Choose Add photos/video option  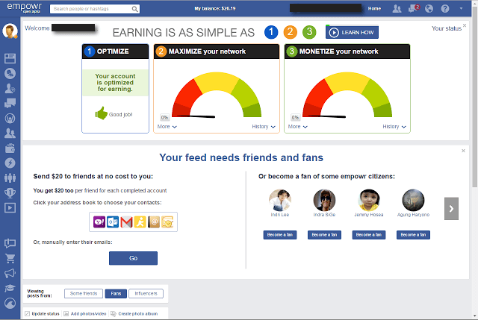click(x=85, y=313)
